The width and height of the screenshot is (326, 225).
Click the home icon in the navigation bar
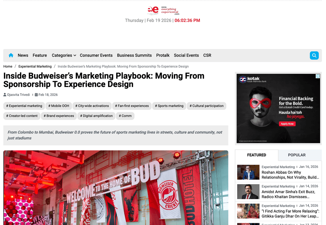[x=11, y=55]
